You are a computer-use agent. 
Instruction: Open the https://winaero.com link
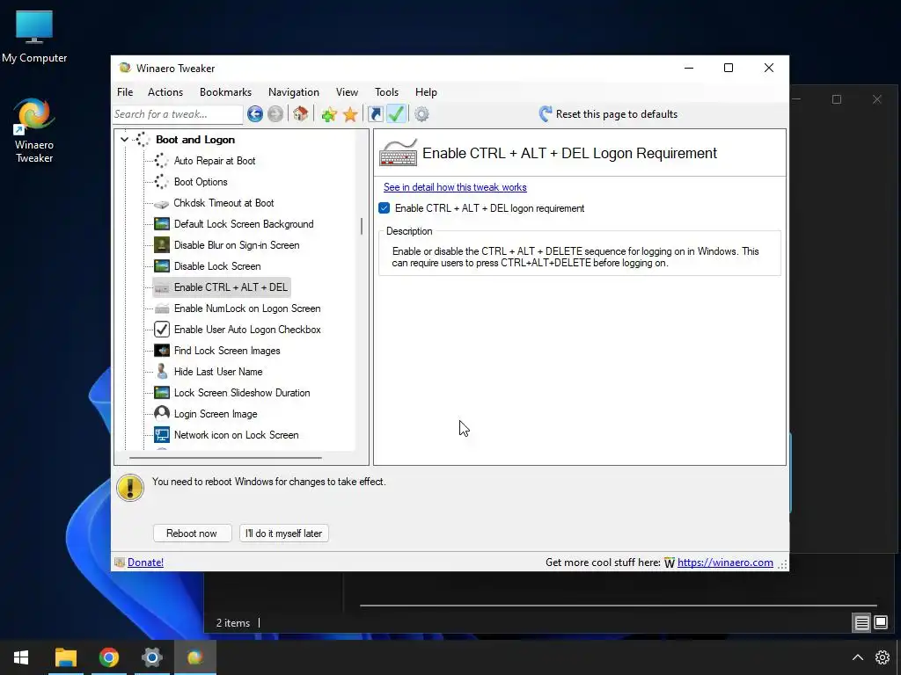[725, 562]
